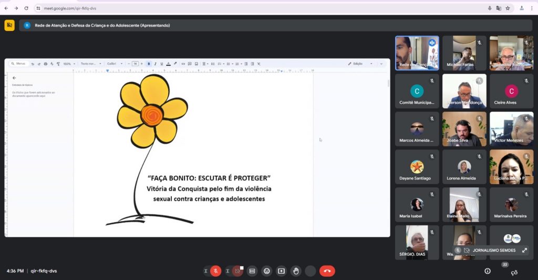Click the red leave call button
This screenshot has width=538, height=280.
(x=327, y=271)
